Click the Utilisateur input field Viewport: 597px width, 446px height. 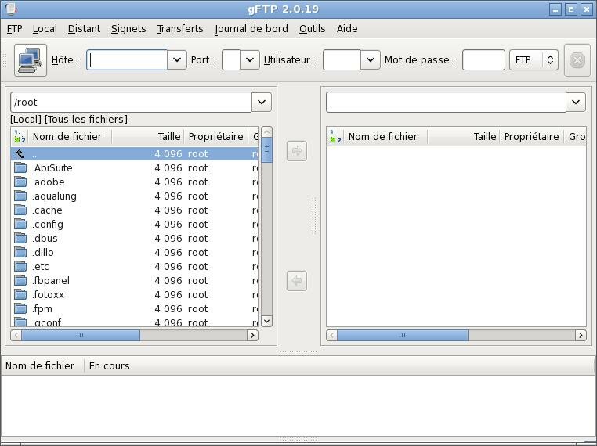342,60
